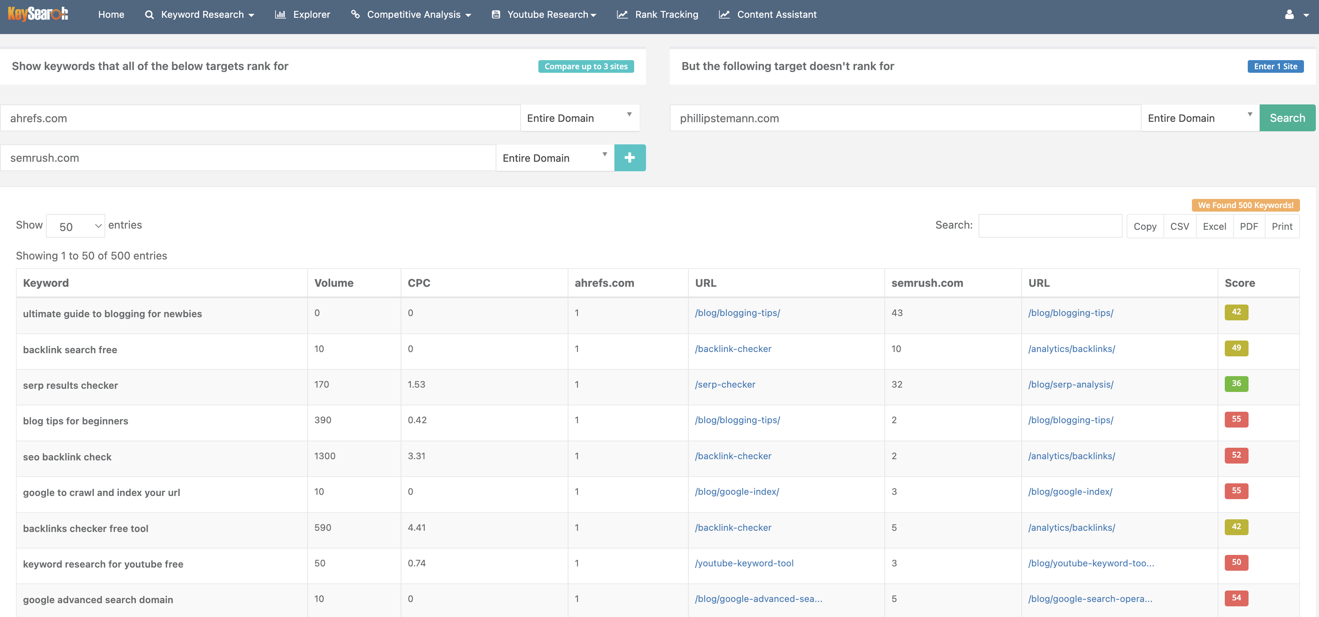Click keyword 'blog tips for beginners'
The width and height of the screenshot is (1319, 617).
[75, 420]
